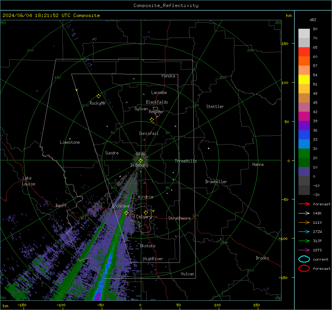332x310 pixels.
Task: Click the Calgary city label
Action: pos(144,217)
